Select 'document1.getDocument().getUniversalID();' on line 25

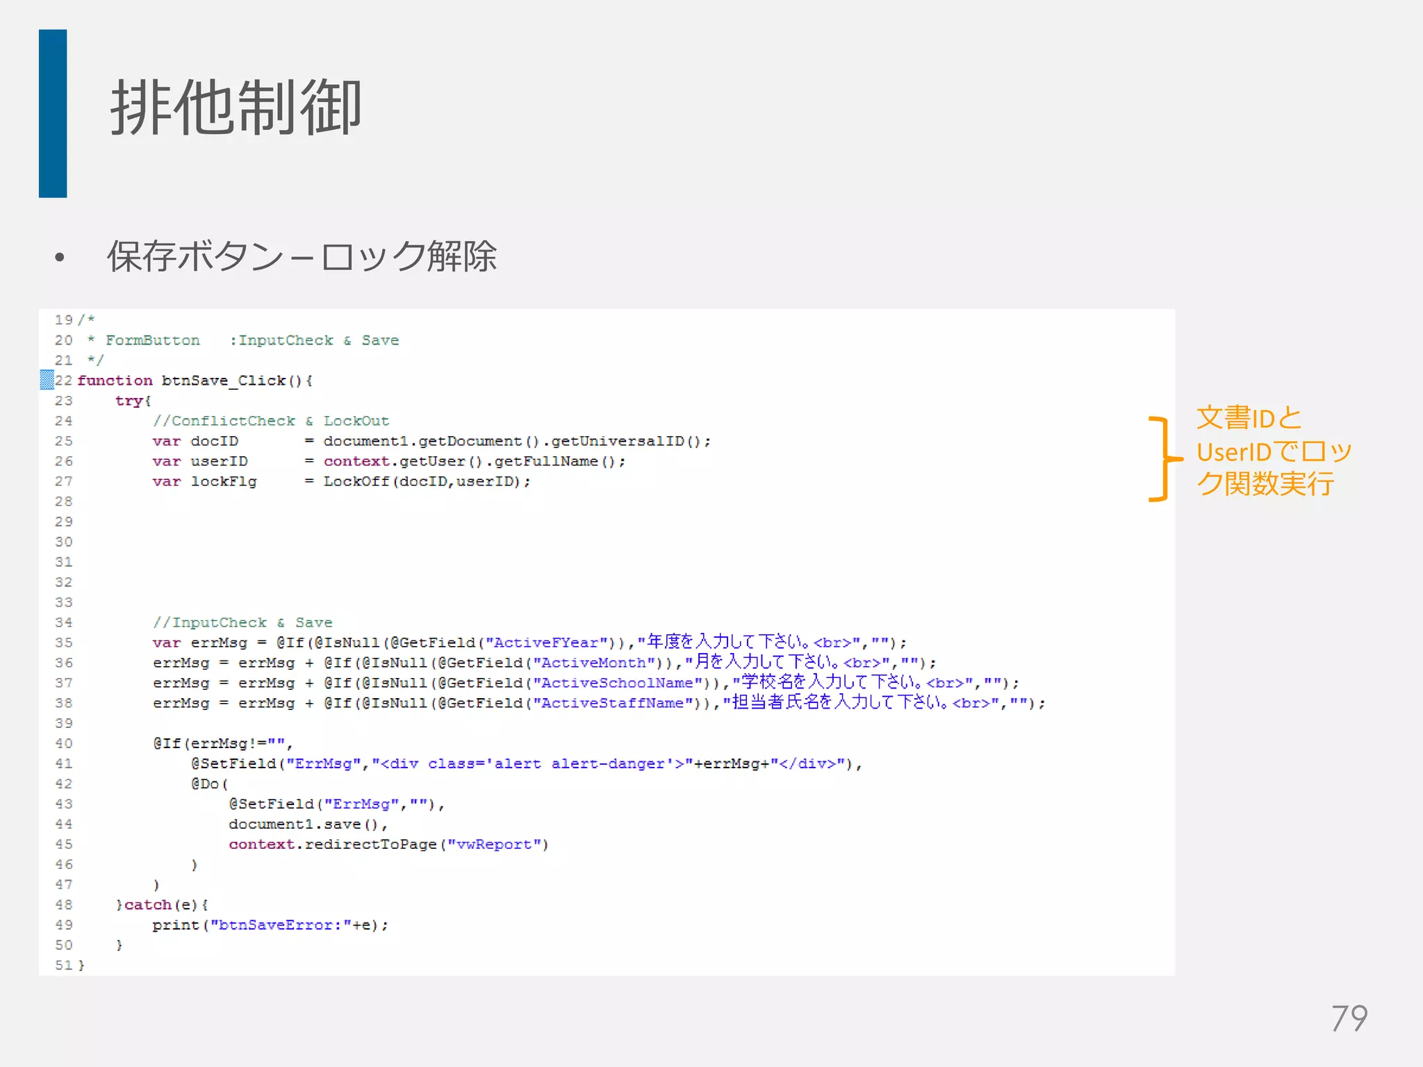click(x=517, y=441)
